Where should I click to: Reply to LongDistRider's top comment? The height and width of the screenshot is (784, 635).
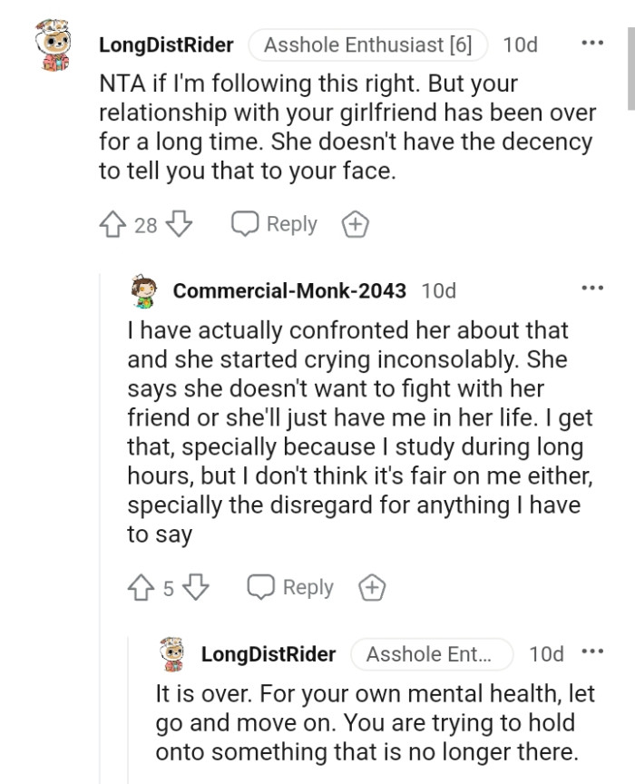click(273, 223)
